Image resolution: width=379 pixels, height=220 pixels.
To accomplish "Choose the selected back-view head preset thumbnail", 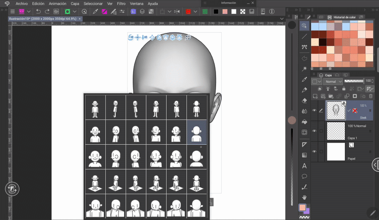I will (x=197, y=131).
